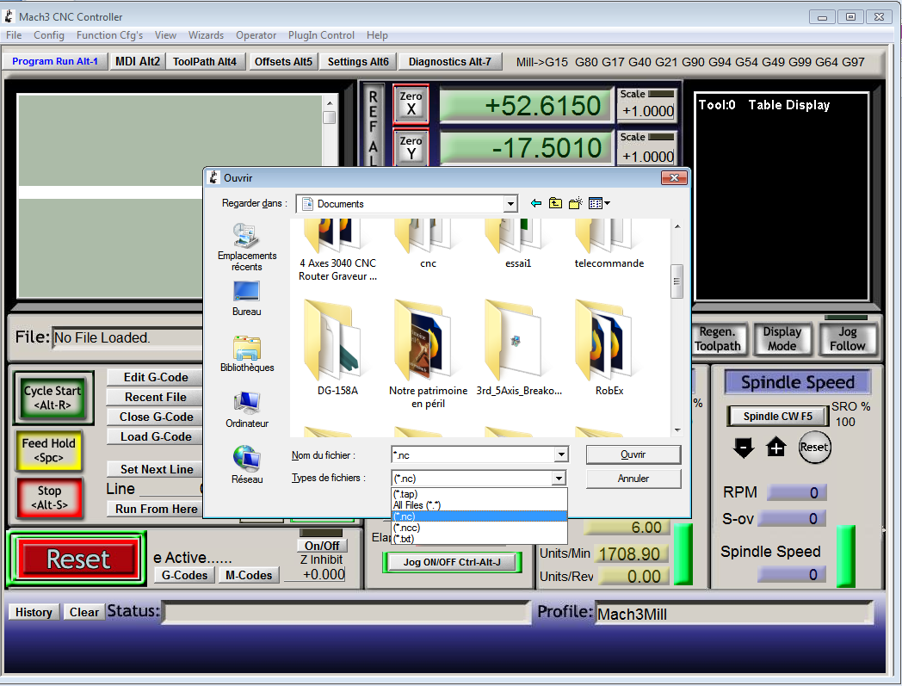902x686 pixels.
Task: Choose (*.ncc) file type
Action: point(479,527)
